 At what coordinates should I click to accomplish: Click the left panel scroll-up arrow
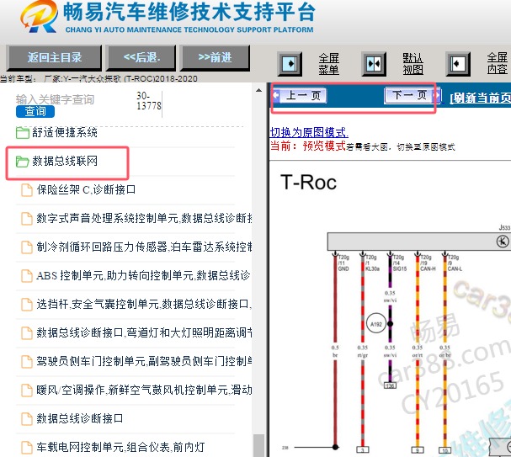[x=258, y=90]
